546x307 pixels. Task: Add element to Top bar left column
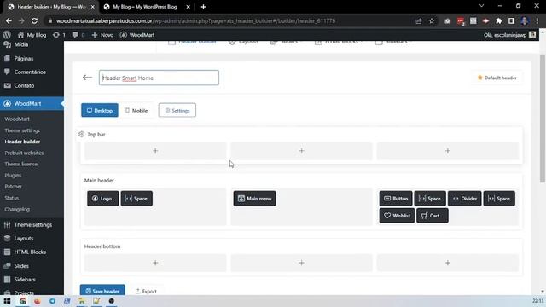click(x=155, y=151)
